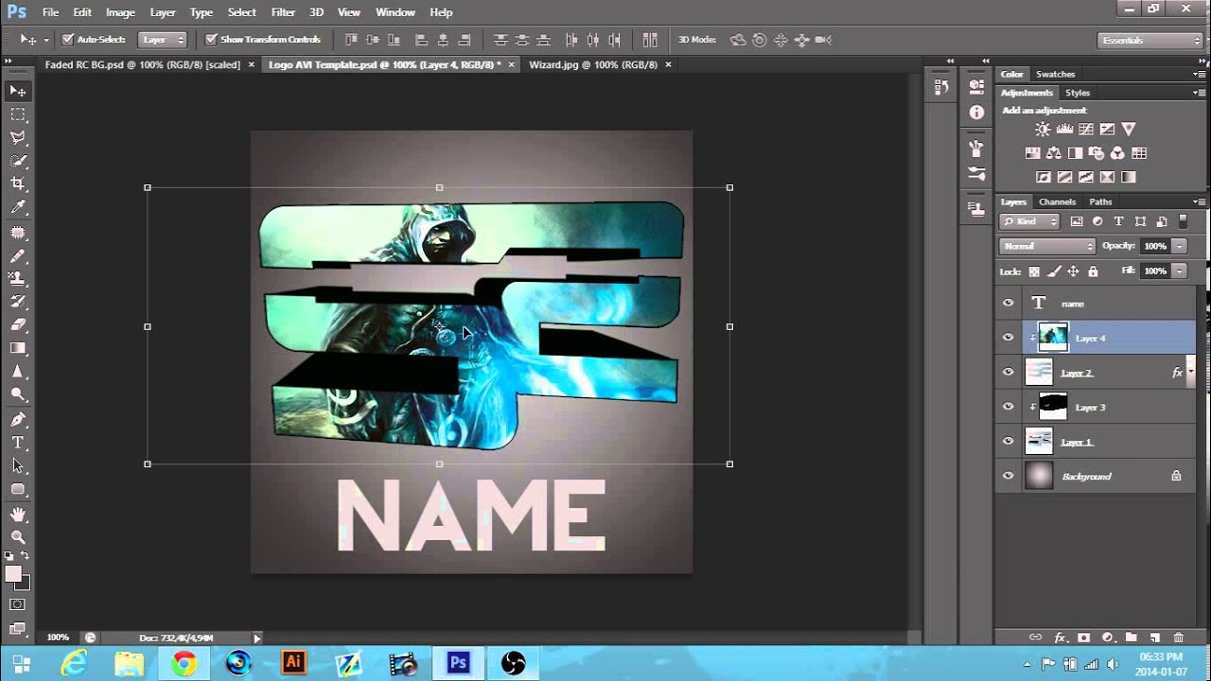Screen dimensions: 1211x681
Task: Select the Eyedropper tool
Action: click(x=18, y=207)
